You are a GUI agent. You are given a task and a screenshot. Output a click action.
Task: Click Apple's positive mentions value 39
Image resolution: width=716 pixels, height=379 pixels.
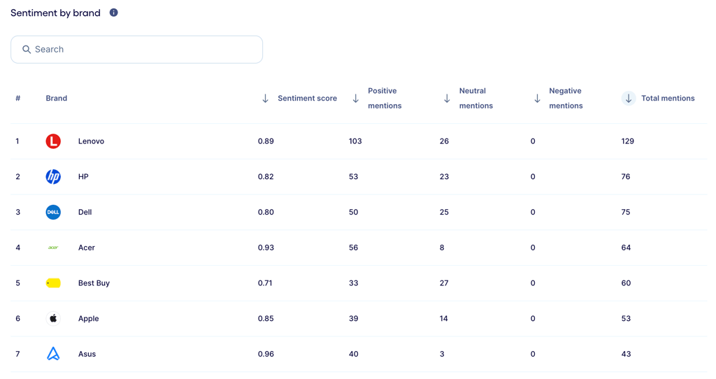tap(353, 319)
